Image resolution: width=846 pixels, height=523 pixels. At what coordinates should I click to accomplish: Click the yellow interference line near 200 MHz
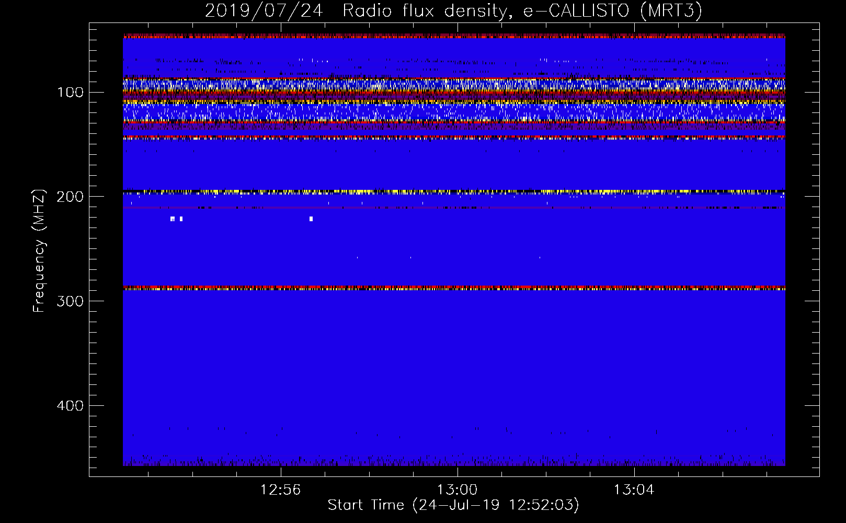[454, 192]
